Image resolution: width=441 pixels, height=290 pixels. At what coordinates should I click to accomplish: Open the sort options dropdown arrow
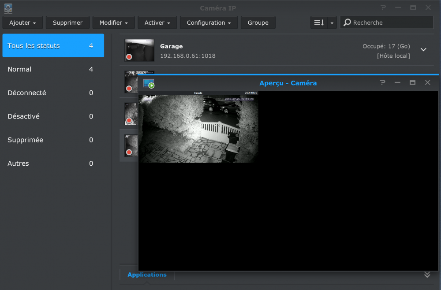tap(332, 22)
